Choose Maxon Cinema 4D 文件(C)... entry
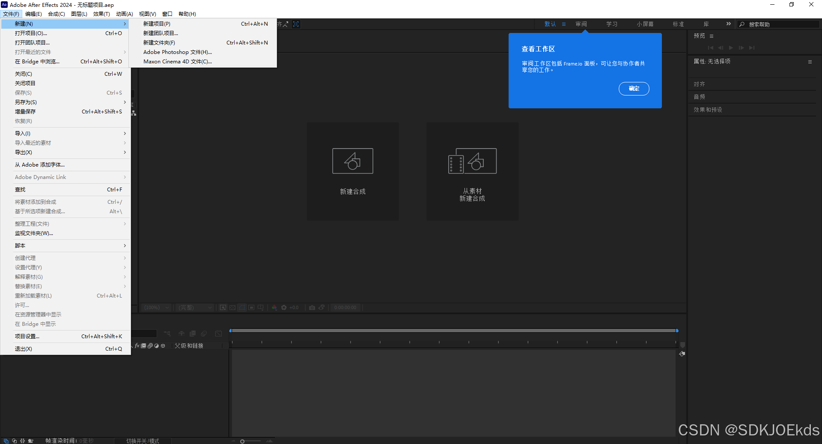The width and height of the screenshot is (822, 444). pos(204,62)
